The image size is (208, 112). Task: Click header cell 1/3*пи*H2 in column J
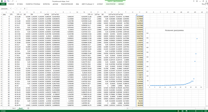click(x=56, y=15)
